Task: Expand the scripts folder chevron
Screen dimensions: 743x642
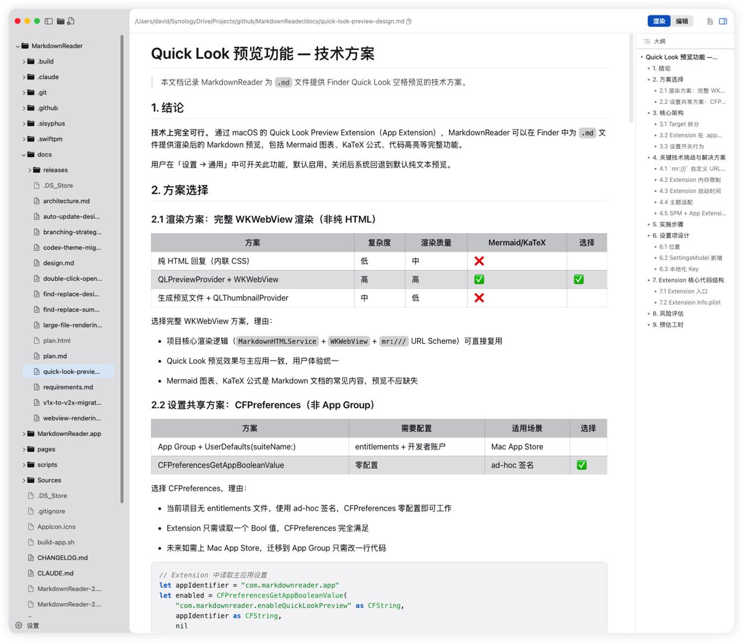Action: pos(24,465)
